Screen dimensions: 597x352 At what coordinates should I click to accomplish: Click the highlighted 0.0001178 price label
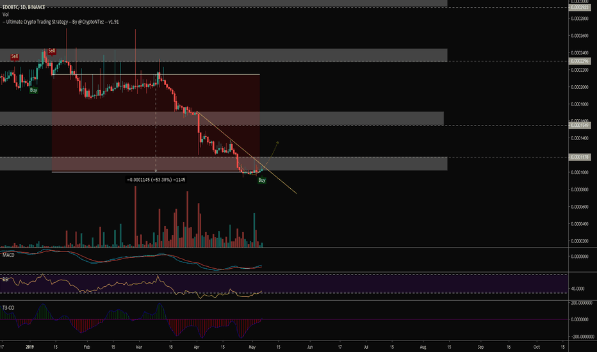(x=580, y=157)
